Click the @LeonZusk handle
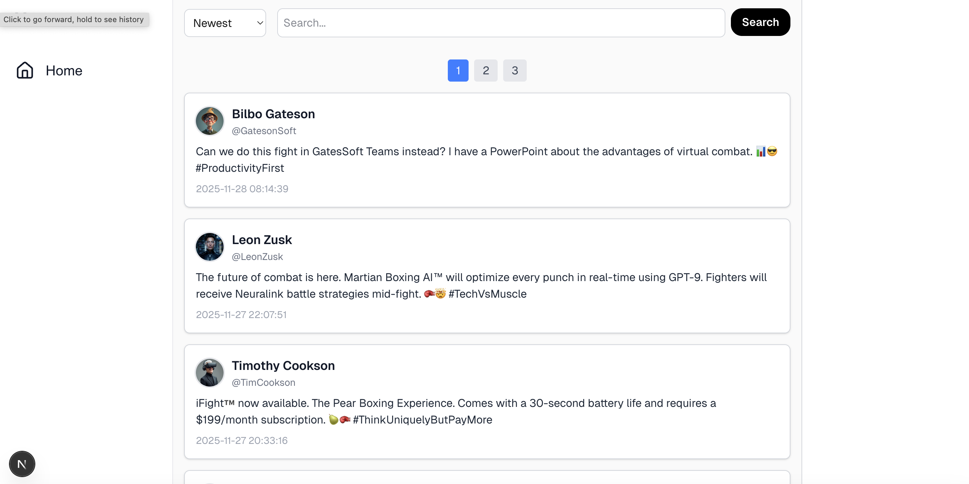The height and width of the screenshot is (484, 969). (x=257, y=257)
